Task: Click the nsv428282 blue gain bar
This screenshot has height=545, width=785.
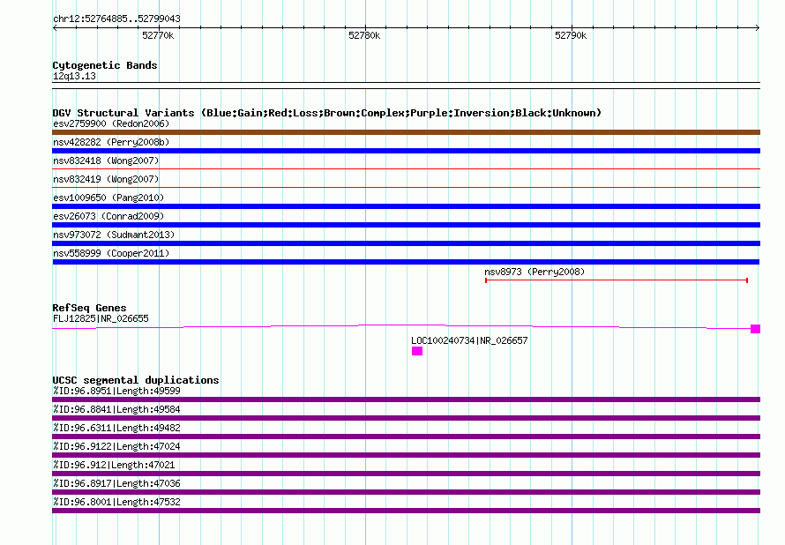Action: 406,151
